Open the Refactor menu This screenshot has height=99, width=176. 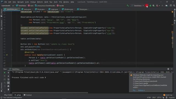(x=40, y=2)
